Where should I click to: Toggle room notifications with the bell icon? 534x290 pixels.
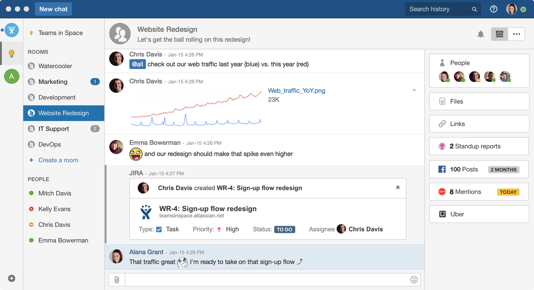(481, 33)
